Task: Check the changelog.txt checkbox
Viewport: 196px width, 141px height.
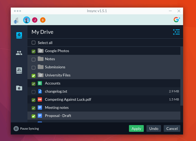Action: tap(33, 92)
